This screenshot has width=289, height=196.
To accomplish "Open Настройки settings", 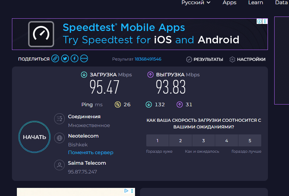I will [248, 59].
